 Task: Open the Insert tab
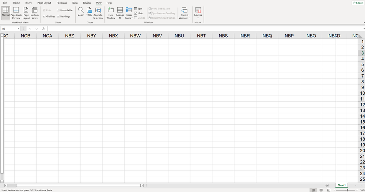pos(28,3)
